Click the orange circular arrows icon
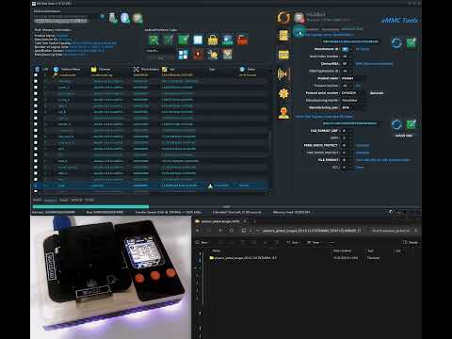 coord(283,17)
